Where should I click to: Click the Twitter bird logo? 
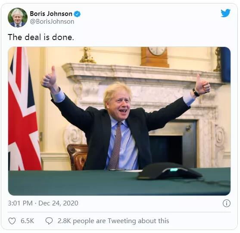click(225, 13)
